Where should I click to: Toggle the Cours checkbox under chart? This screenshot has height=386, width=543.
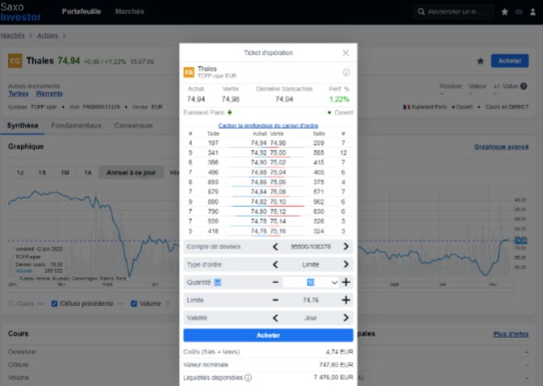(11, 304)
